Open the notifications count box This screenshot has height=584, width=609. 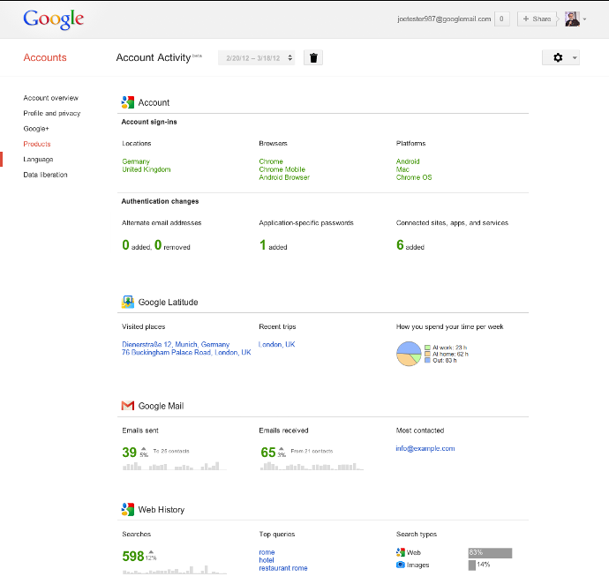pos(501,19)
